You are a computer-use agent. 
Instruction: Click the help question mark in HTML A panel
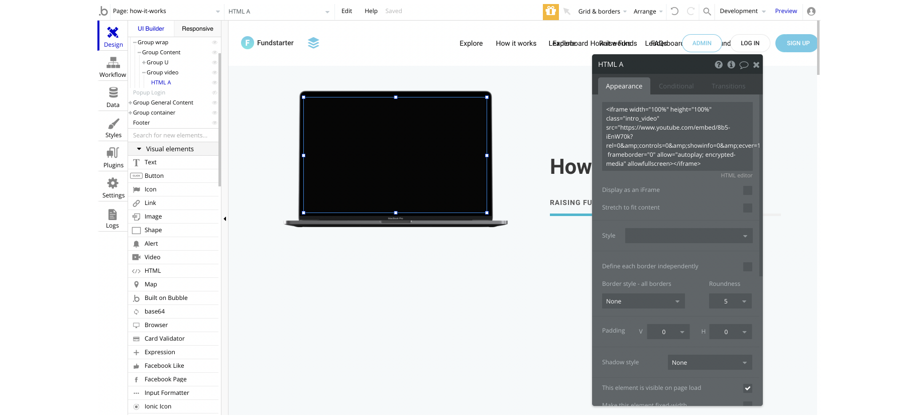tap(719, 65)
